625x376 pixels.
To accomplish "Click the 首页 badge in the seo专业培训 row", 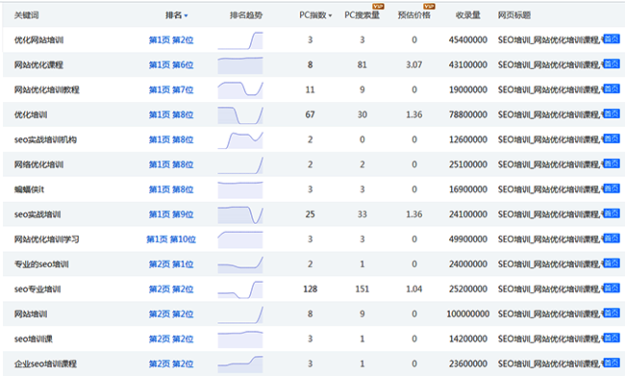I will pos(611,288).
